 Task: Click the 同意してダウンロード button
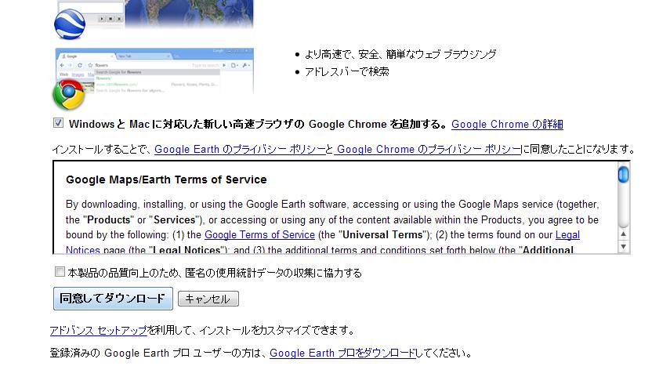[113, 299]
